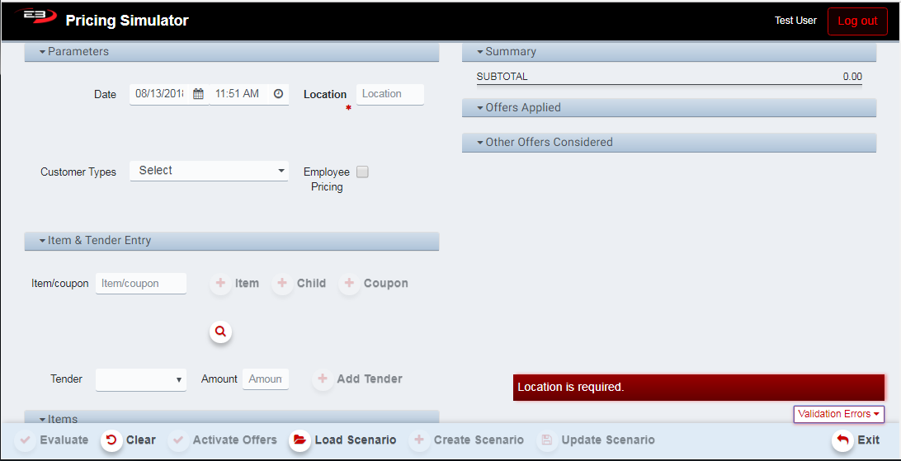The image size is (901, 461).
Task: Focus the Item/coupon text field
Action: (141, 284)
